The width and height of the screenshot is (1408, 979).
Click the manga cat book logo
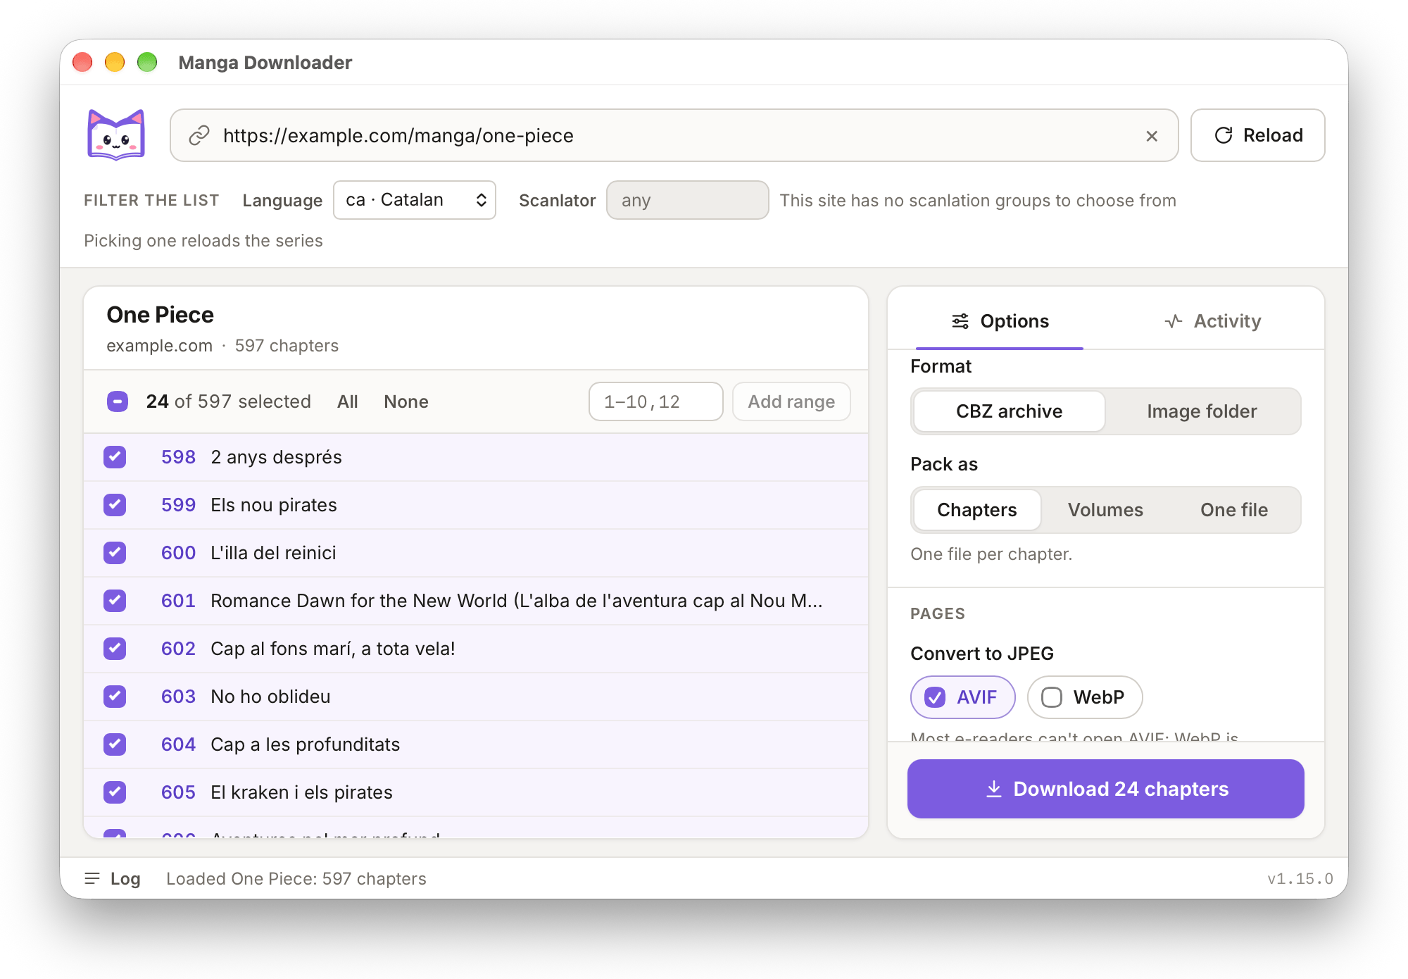pyautogui.click(x=116, y=135)
